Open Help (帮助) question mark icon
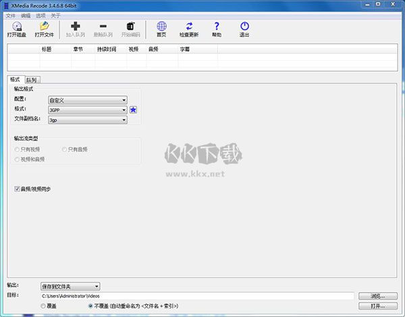 point(217,26)
